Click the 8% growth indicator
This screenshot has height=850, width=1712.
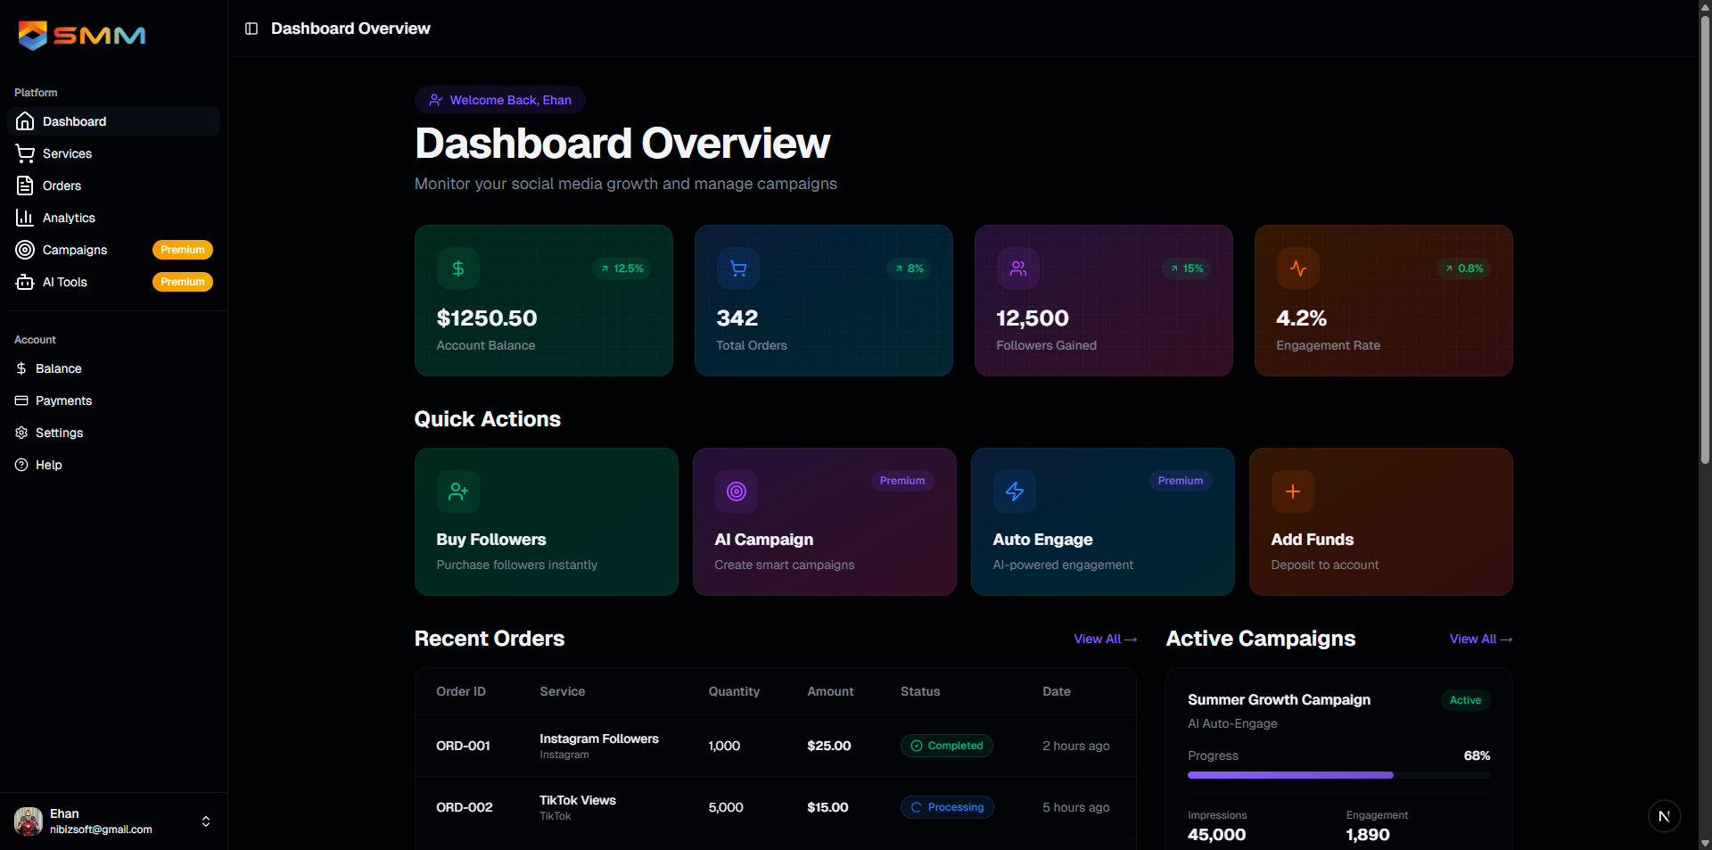pyautogui.click(x=909, y=268)
